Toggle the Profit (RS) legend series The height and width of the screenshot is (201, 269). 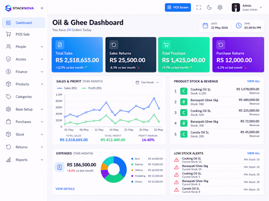point(91,88)
